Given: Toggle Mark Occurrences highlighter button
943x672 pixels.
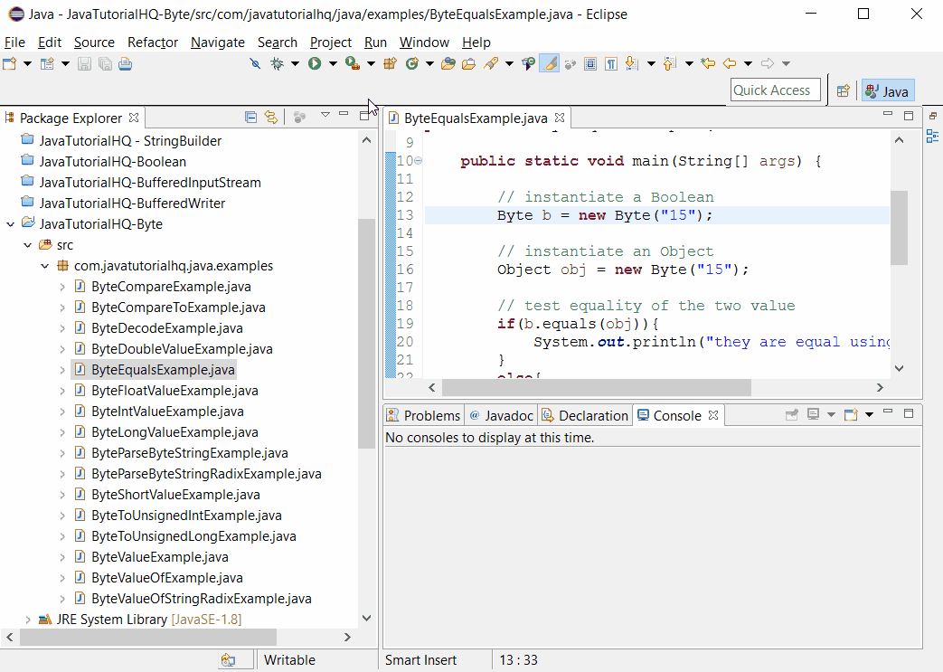Looking at the screenshot, I should tap(549, 64).
